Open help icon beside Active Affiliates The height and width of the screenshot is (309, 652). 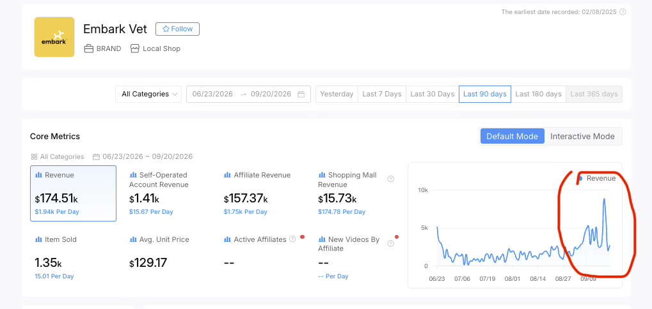293,239
